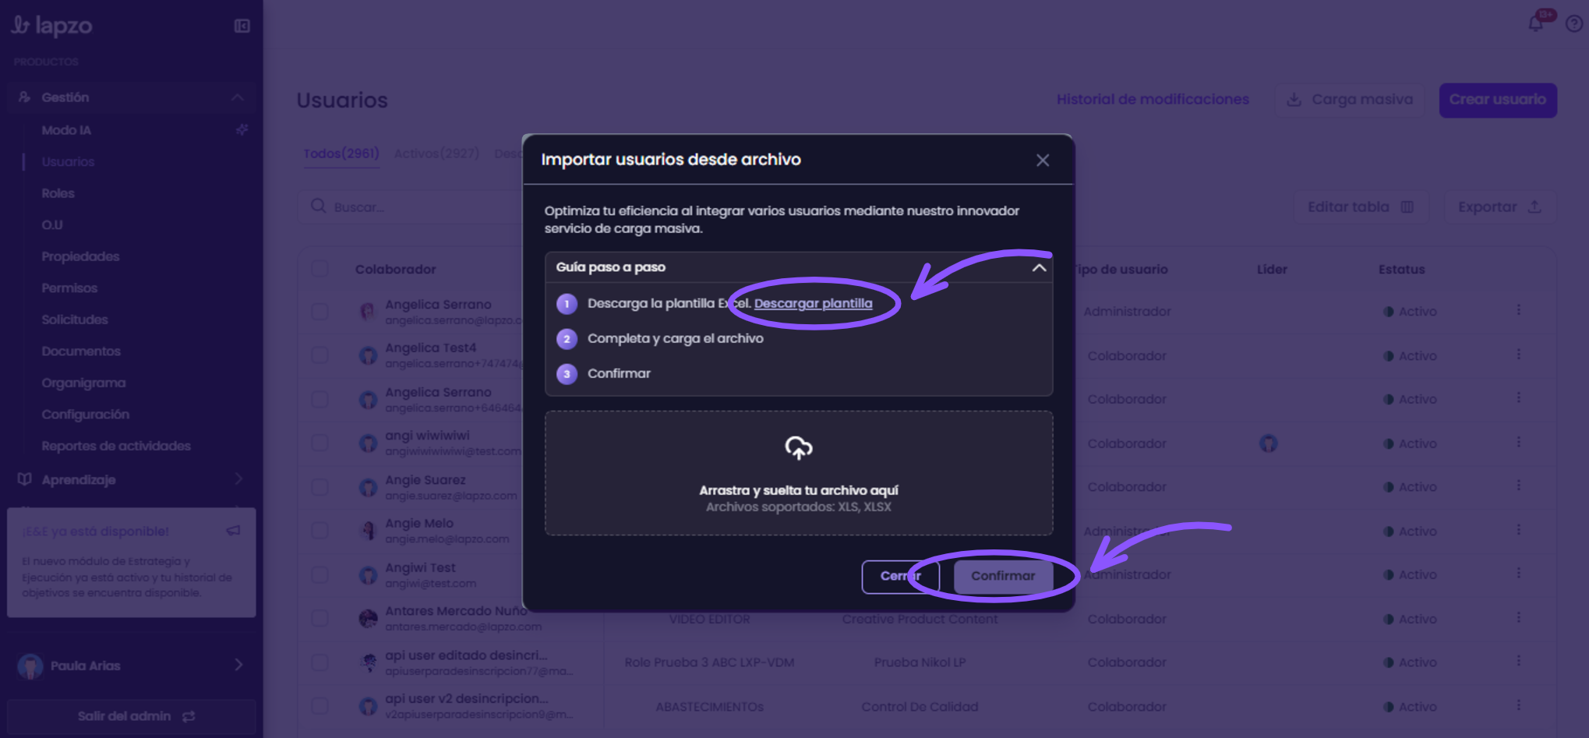Click the Confirmar button in the dialog
The image size is (1589, 738).
click(x=1003, y=576)
